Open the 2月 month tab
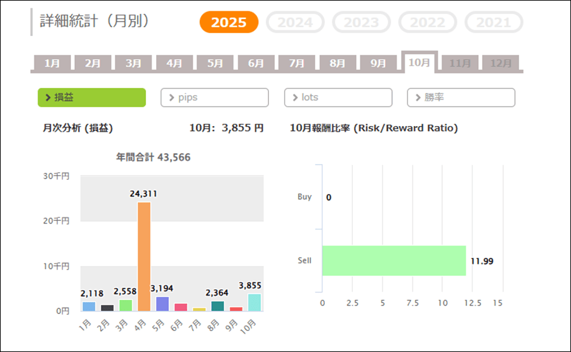This screenshot has width=571, height=352. click(93, 63)
